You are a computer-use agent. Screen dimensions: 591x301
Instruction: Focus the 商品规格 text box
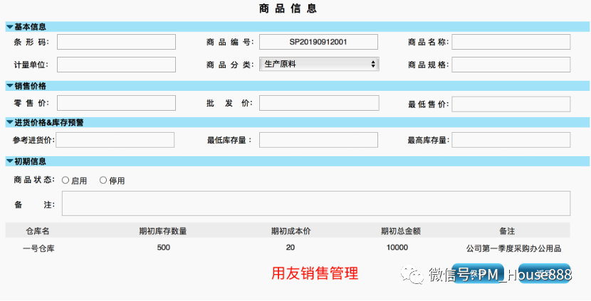tap(511, 65)
